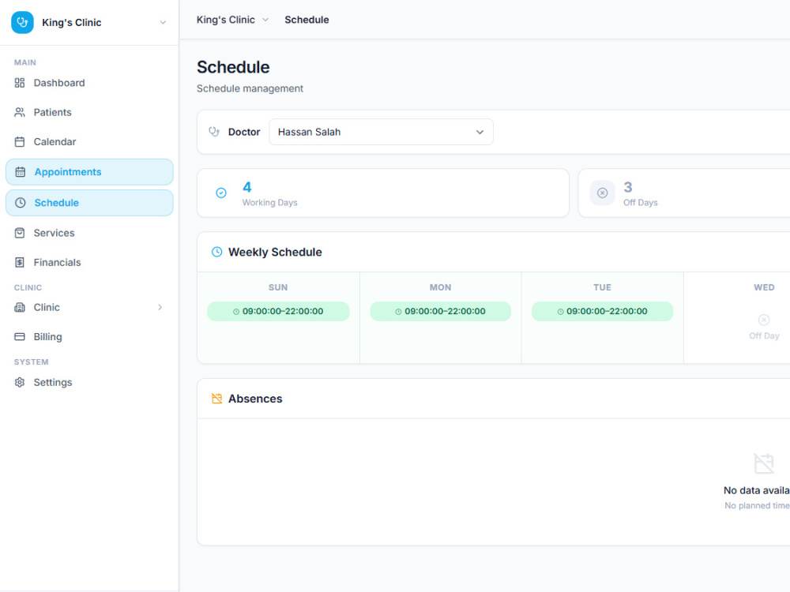790x592 pixels.
Task: Click the Appointments calendar icon
Action: click(21, 172)
